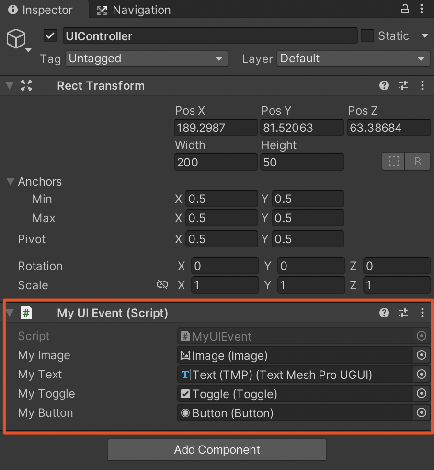Image resolution: width=434 pixels, height=470 pixels.
Task: Collapse the Anchors foldout
Action: [x=11, y=181]
